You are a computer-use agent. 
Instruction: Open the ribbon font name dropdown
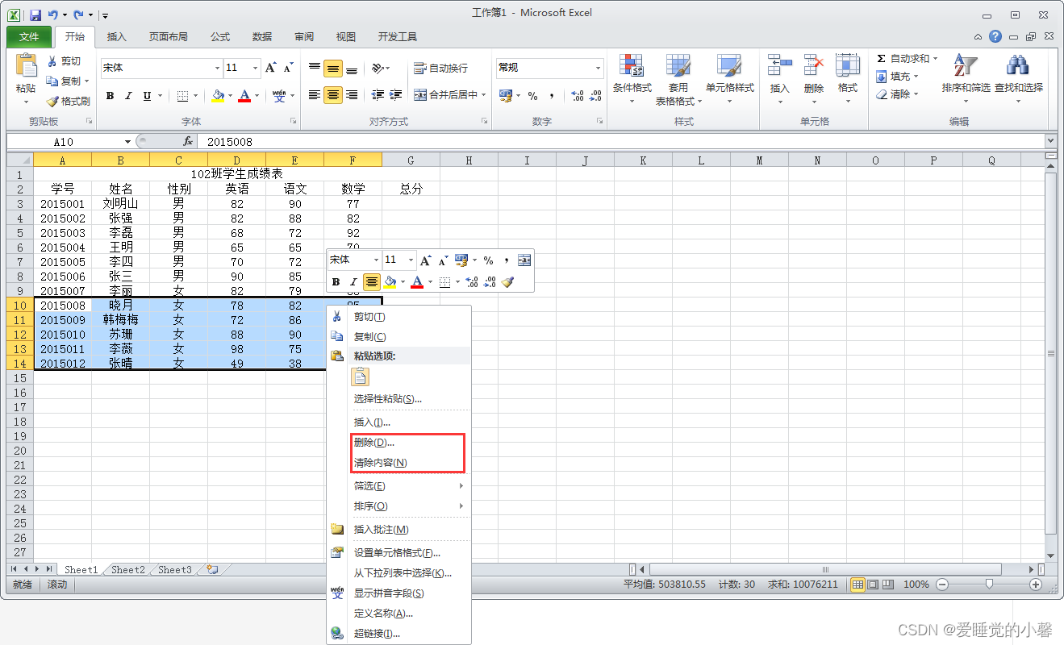217,68
